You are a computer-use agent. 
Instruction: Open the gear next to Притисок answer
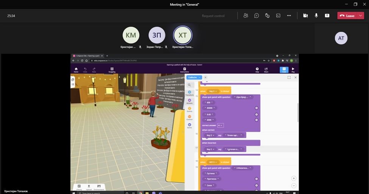pyautogui.click(x=257, y=179)
